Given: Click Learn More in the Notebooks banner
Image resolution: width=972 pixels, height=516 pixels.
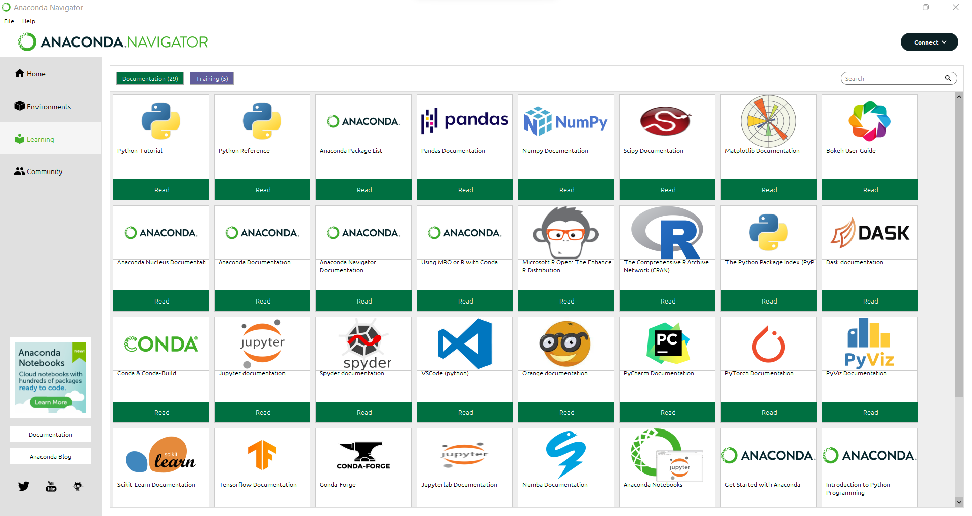Looking at the screenshot, I should click(50, 402).
